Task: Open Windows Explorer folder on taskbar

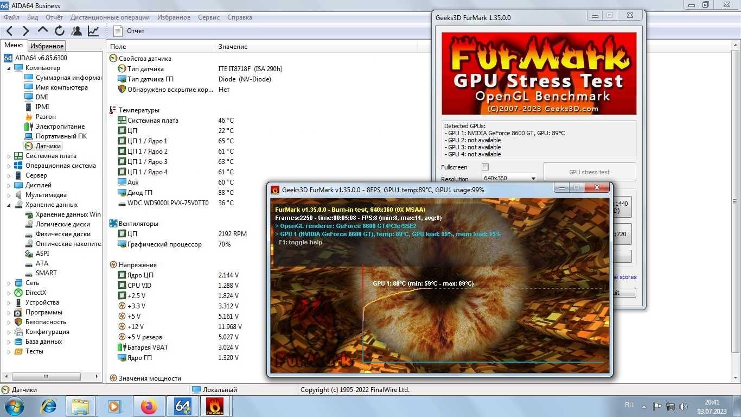Action: pos(81,406)
